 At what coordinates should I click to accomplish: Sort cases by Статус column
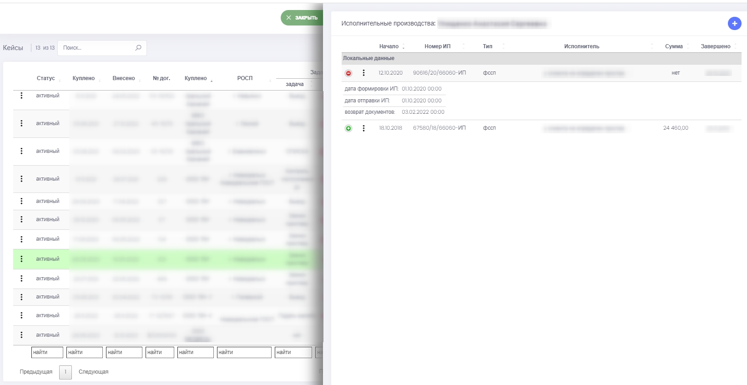point(46,78)
